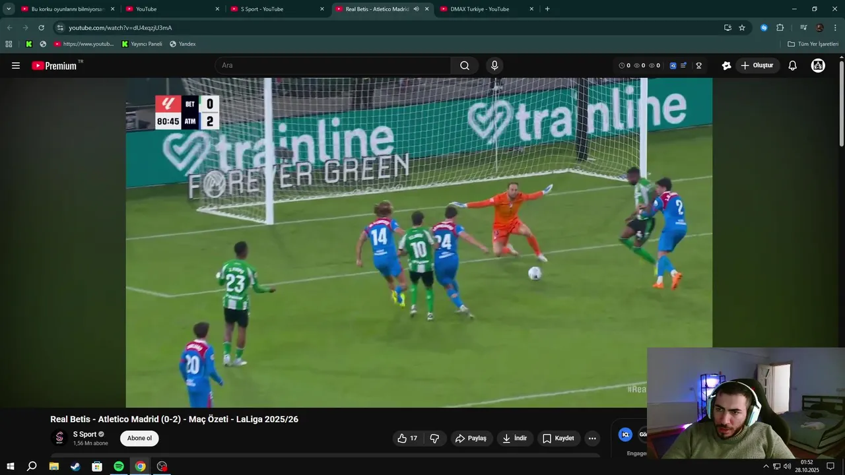Screen dimensions: 845x475
Task: Close the S Sport - YouTube tab
Action: pyautogui.click(x=322, y=9)
